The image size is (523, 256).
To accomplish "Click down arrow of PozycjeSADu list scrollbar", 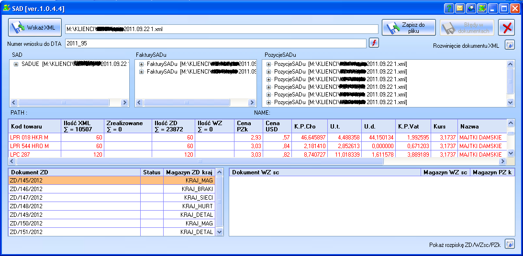I will (x=510, y=102).
